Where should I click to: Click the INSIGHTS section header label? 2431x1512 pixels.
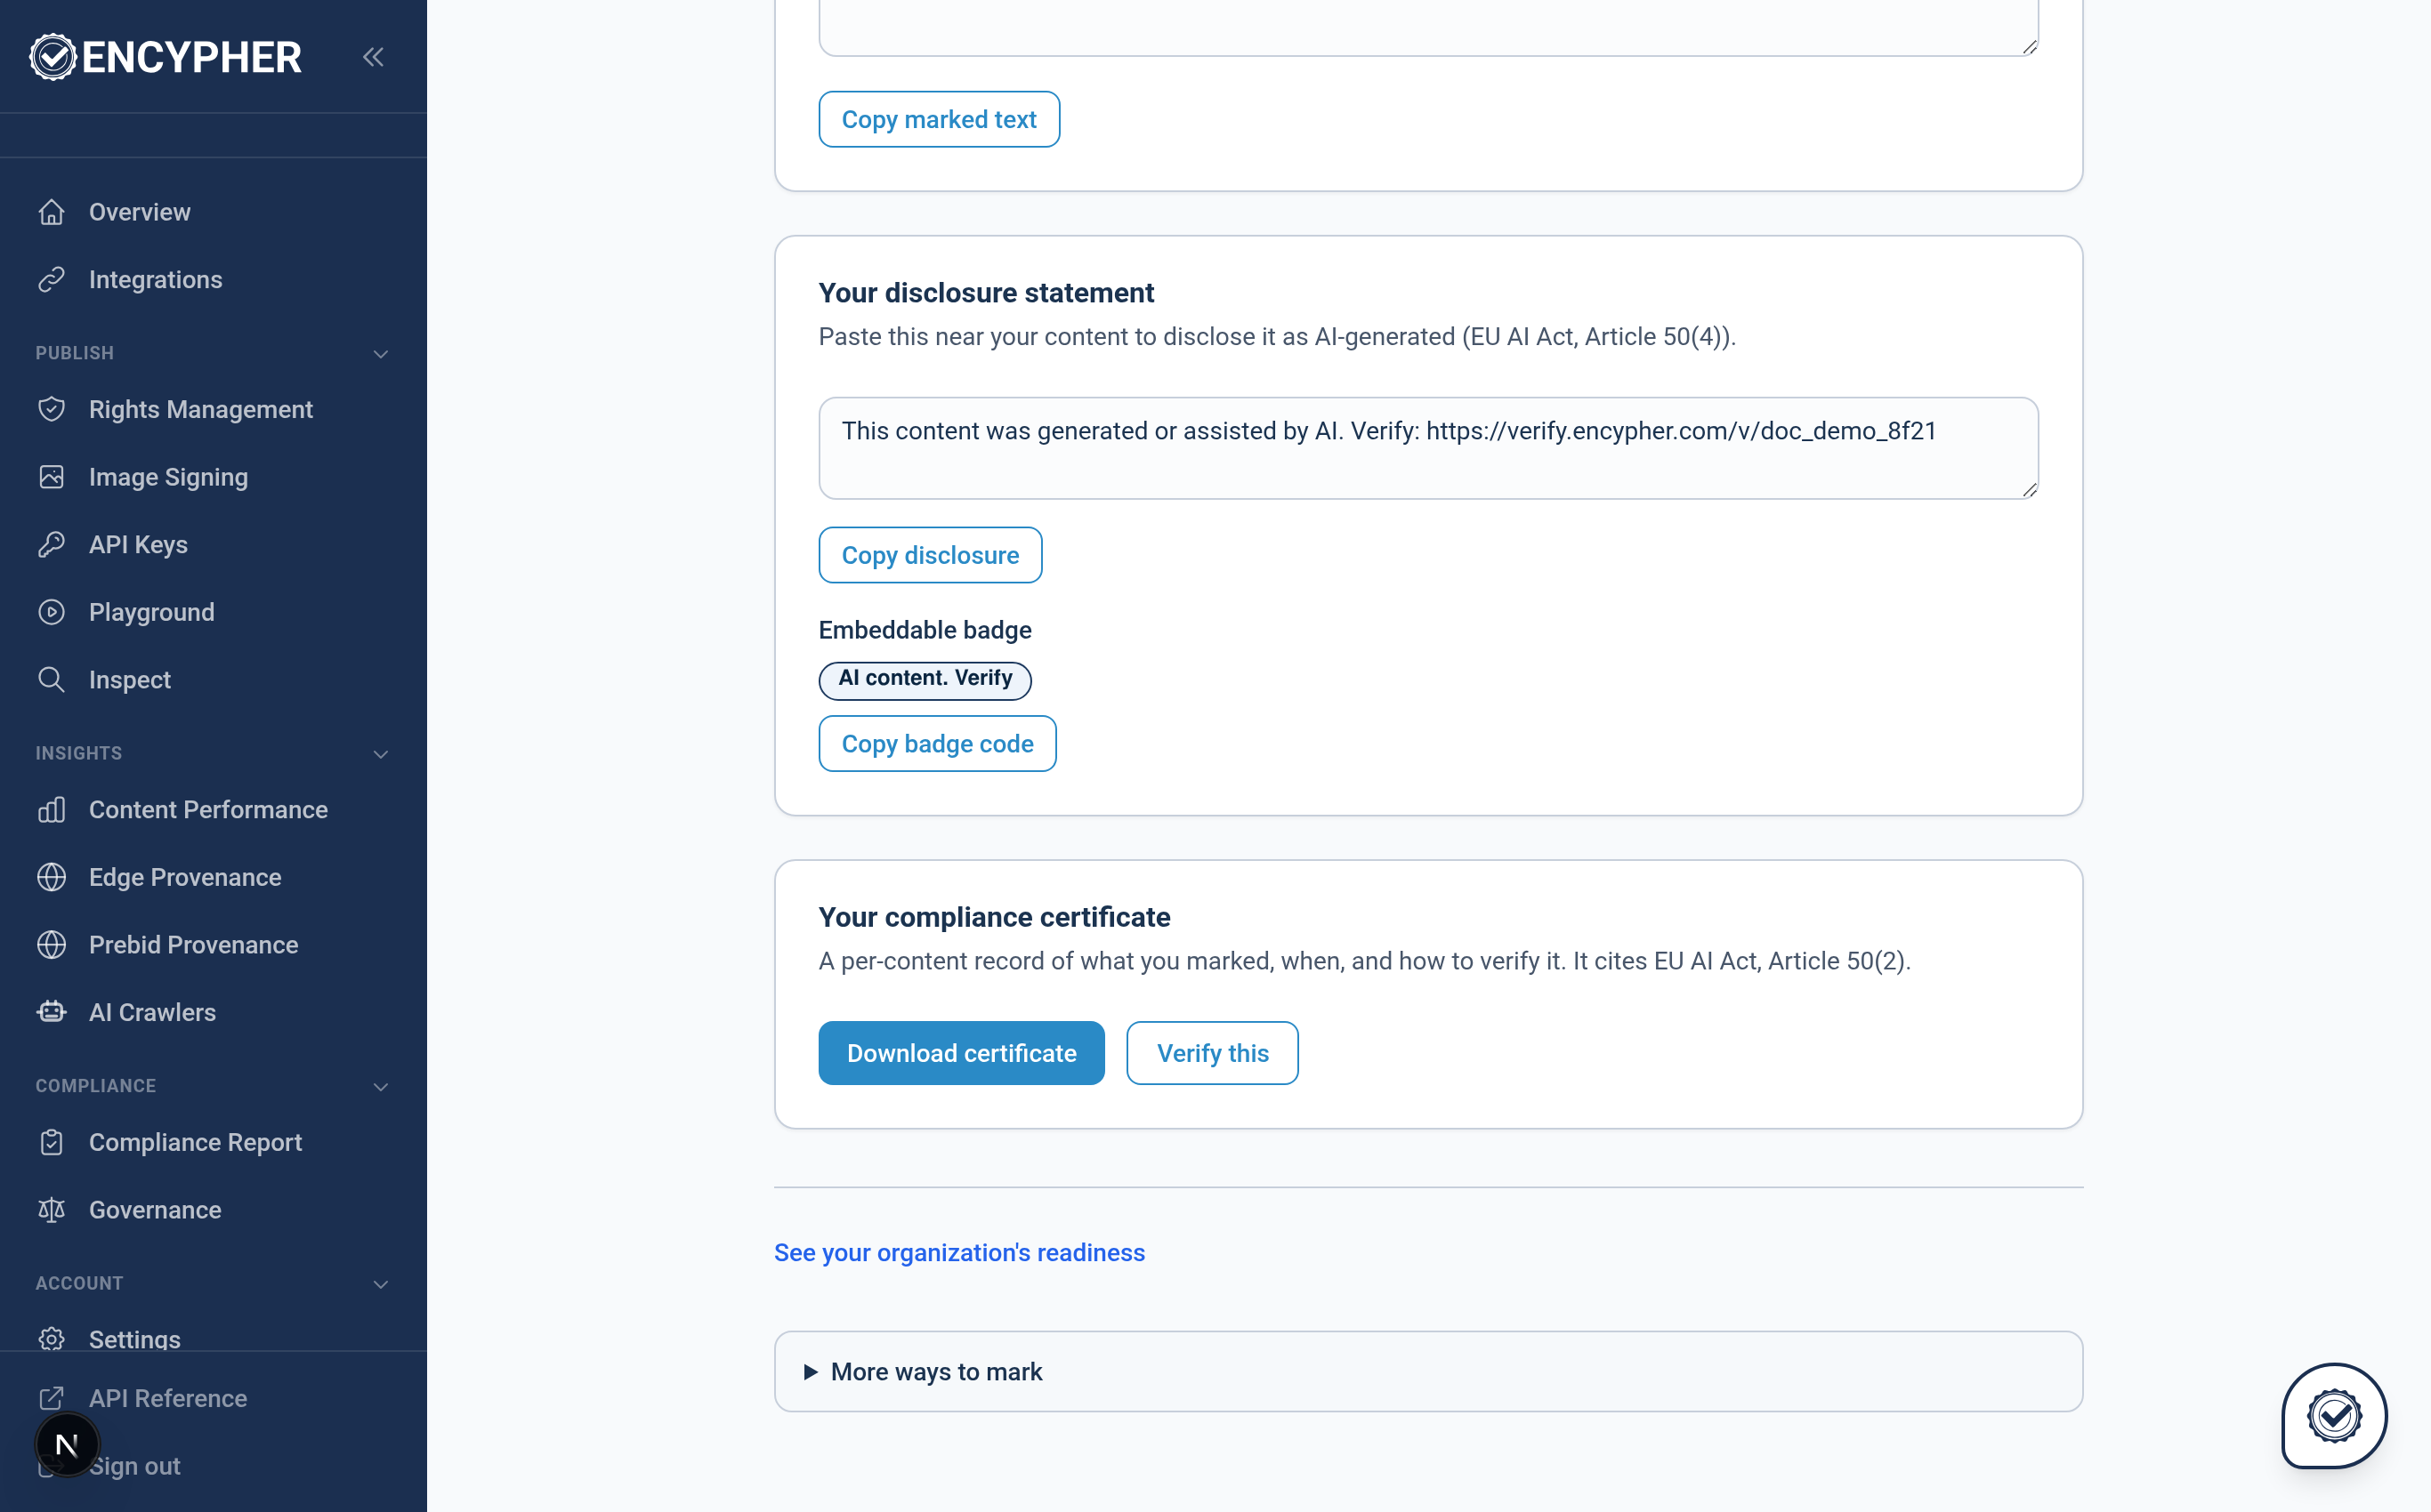coord(78,753)
